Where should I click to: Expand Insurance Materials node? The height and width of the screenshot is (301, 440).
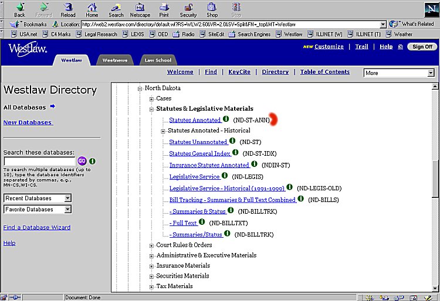pyautogui.click(x=151, y=266)
